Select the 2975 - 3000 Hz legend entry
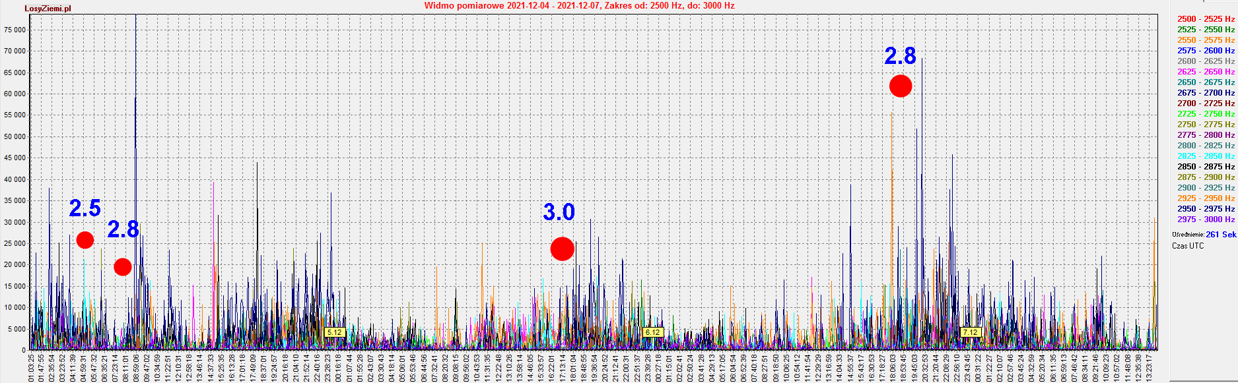The width and height of the screenshot is (1238, 383). [x=1206, y=220]
